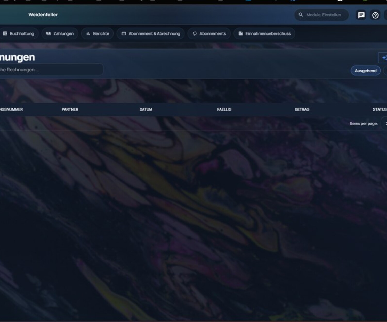Screen dimensions: 387x322
Task: Click the Abonnements refresh cycle icon
Action: [195, 33]
